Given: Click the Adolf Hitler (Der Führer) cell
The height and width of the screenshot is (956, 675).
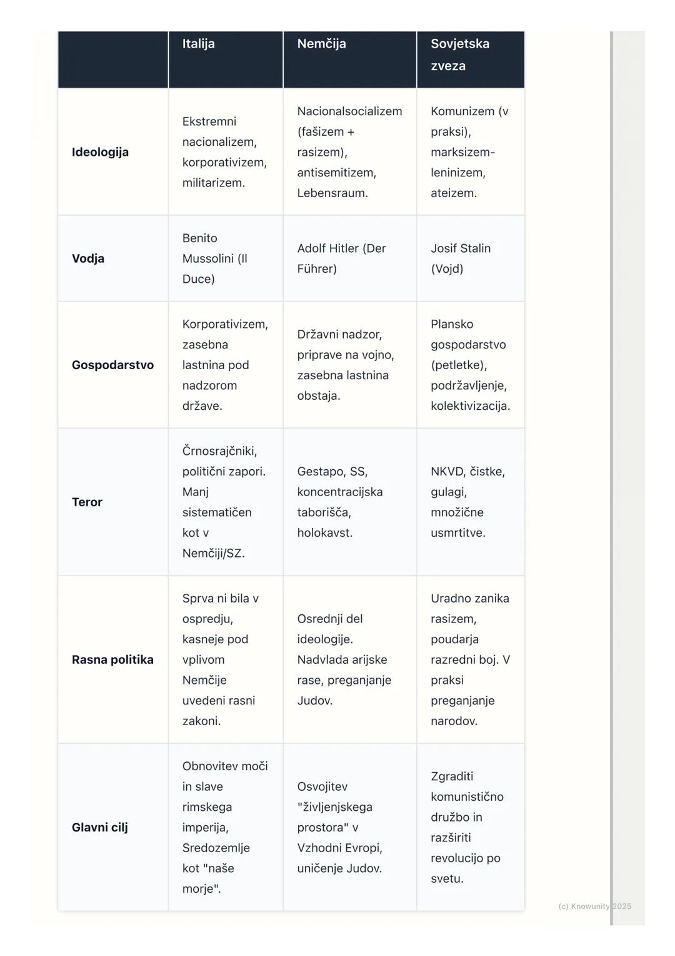Looking at the screenshot, I should click(x=341, y=258).
